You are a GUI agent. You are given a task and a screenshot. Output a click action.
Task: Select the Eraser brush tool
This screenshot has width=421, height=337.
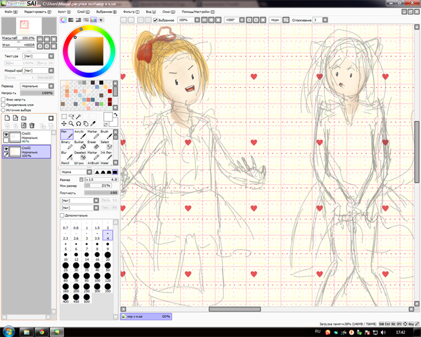(x=91, y=144)
